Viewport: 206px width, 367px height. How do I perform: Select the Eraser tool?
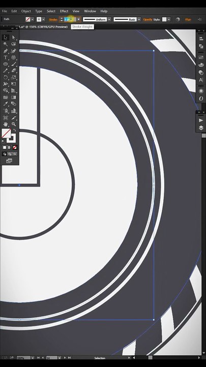(x=14, y=70)
